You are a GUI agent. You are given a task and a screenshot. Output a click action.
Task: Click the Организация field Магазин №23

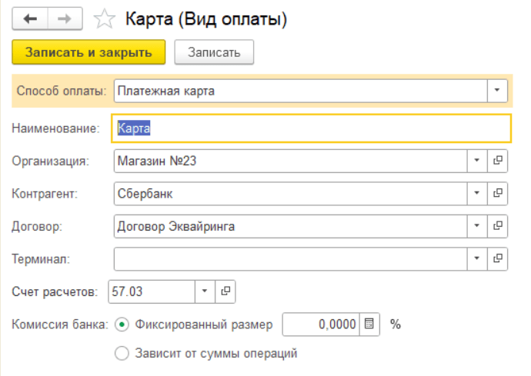291,161
